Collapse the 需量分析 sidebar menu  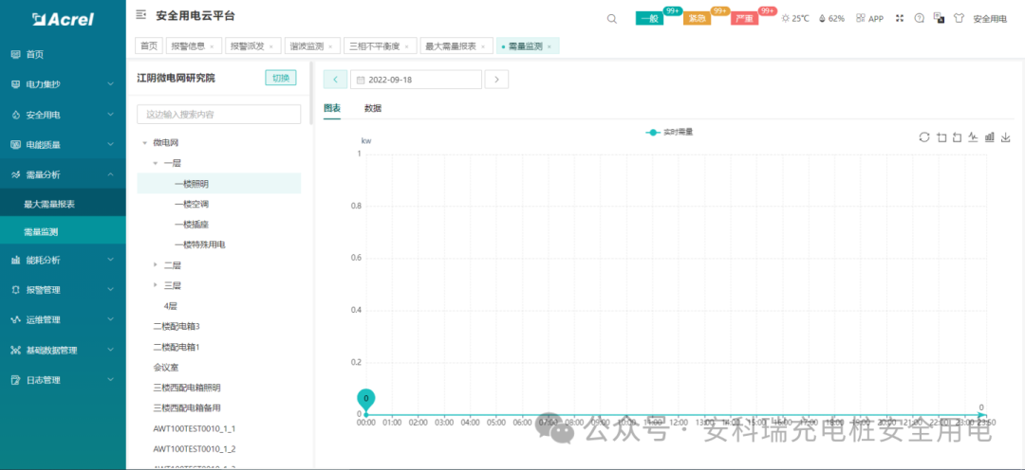[x=63, y=174]
